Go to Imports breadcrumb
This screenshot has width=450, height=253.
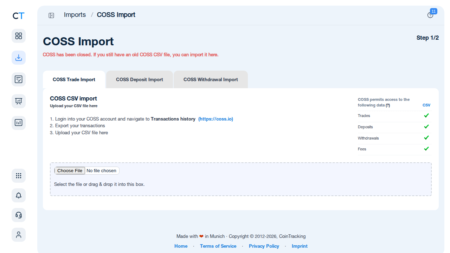75,15
